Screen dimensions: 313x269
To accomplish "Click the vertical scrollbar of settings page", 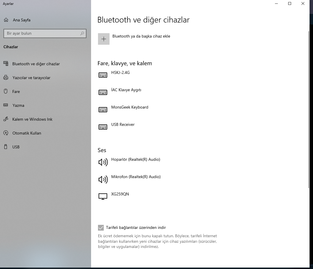I will pos(309,109).
